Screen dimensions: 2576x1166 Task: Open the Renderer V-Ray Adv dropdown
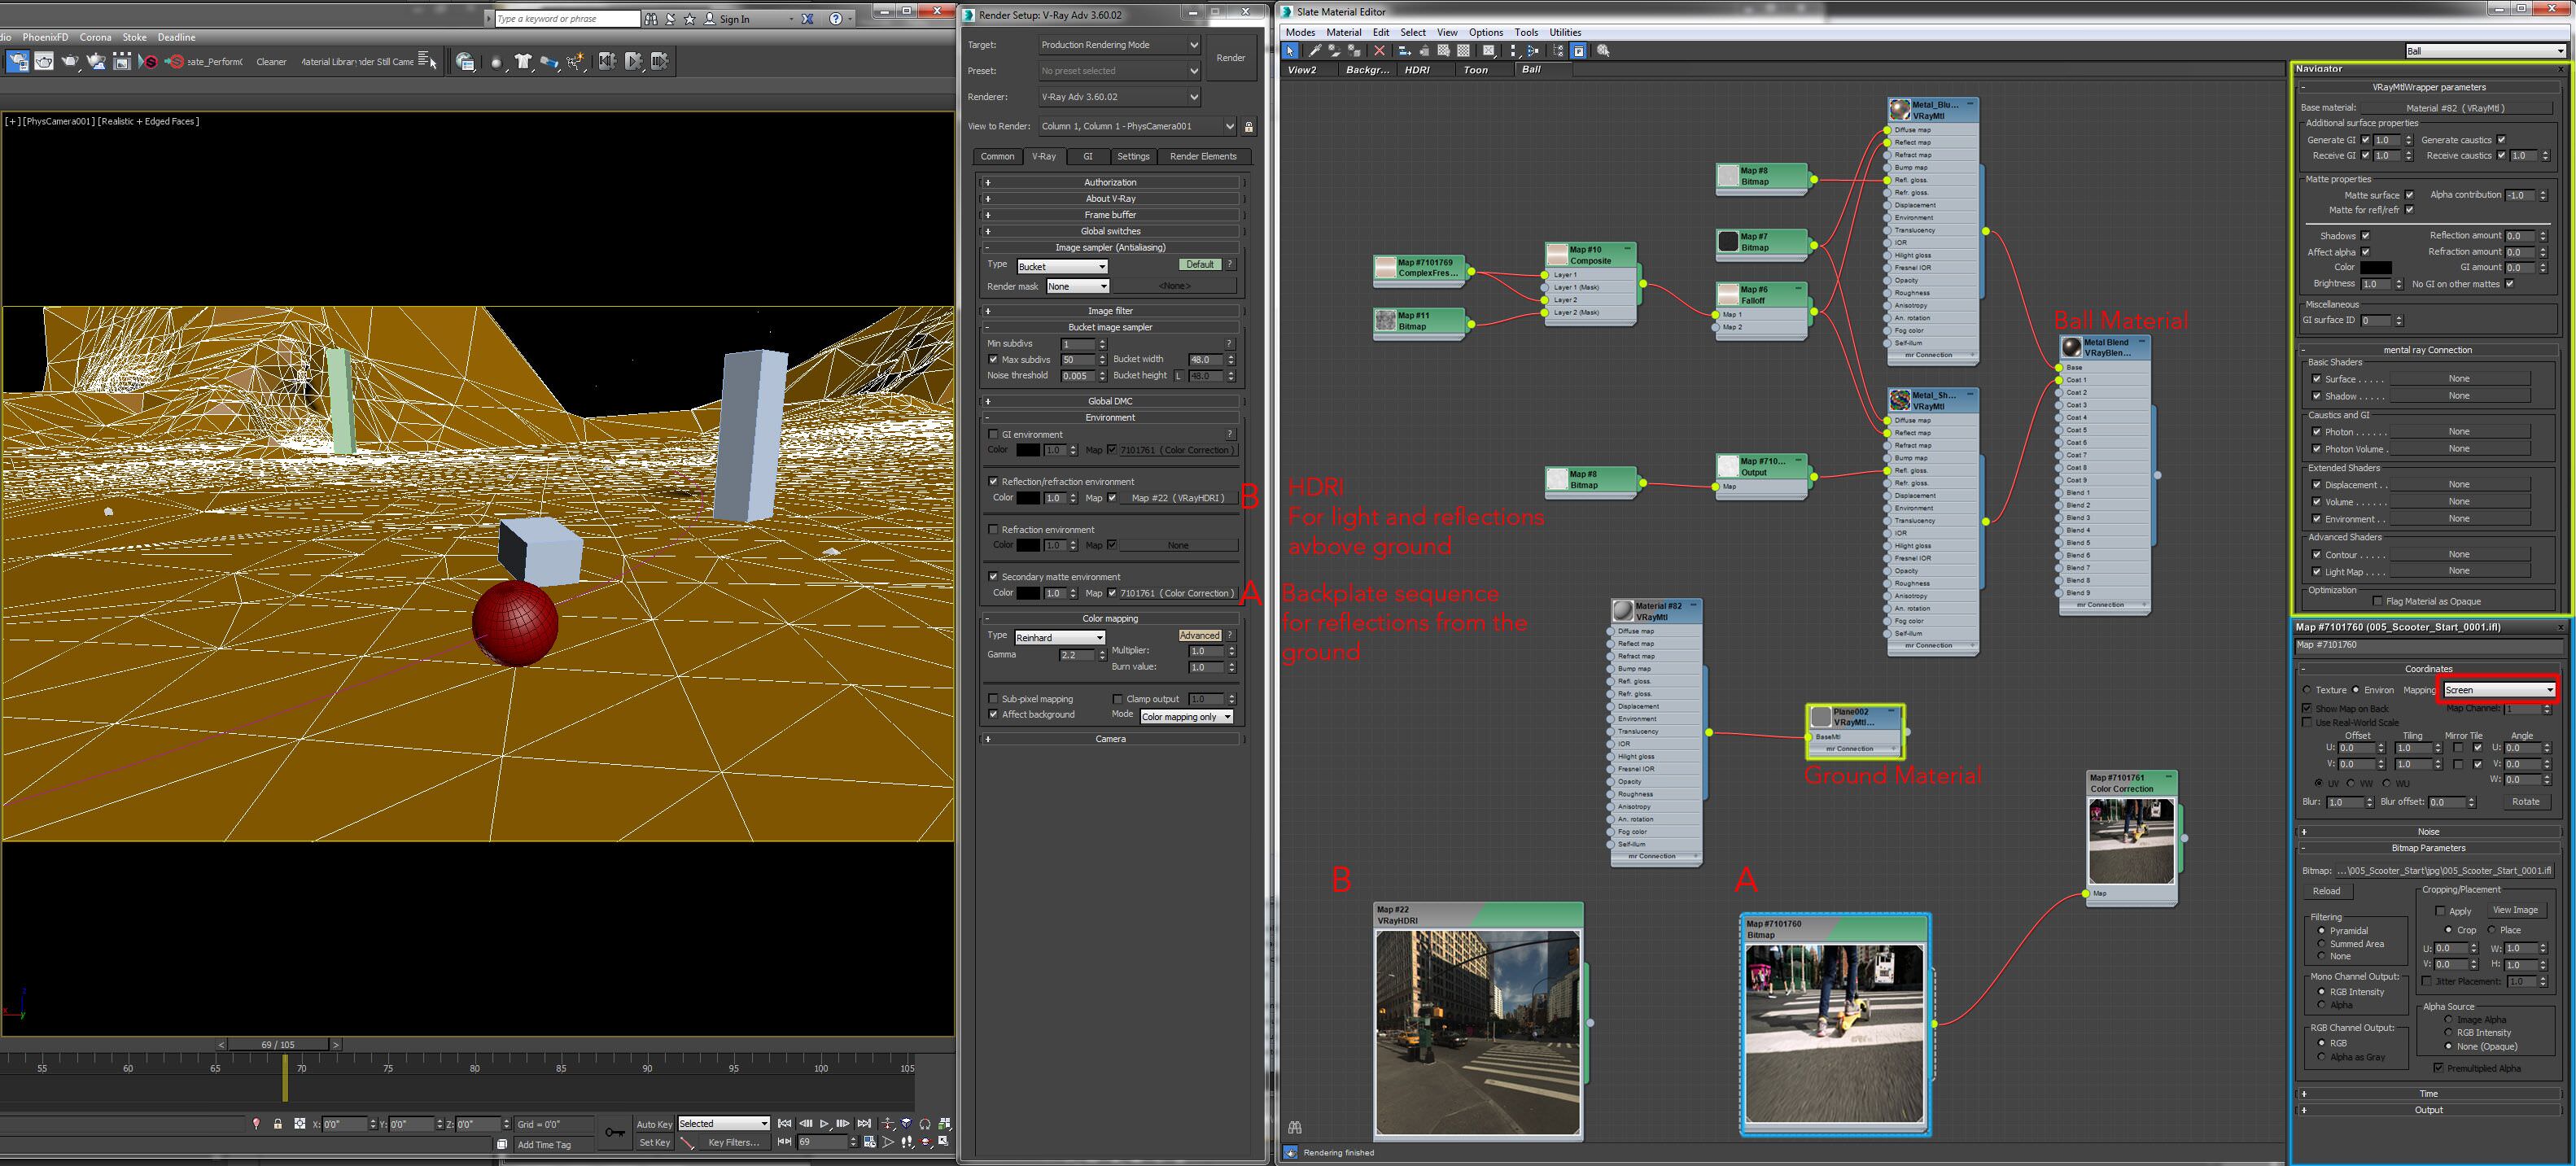1118,97
